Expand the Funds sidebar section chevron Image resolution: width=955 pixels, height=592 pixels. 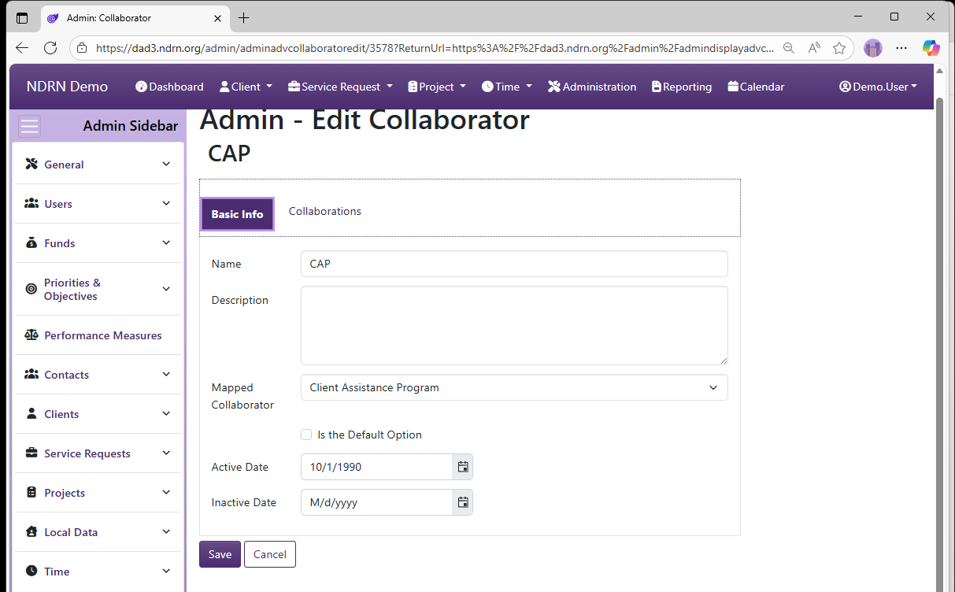click(x=166, y=242)
